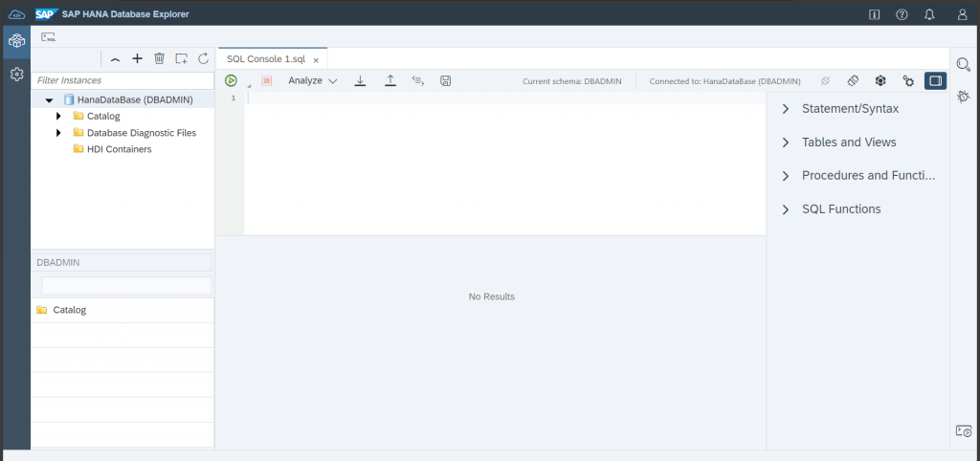Expand Database Diagnostic Files folder arrow

click(x=58, y=132)
